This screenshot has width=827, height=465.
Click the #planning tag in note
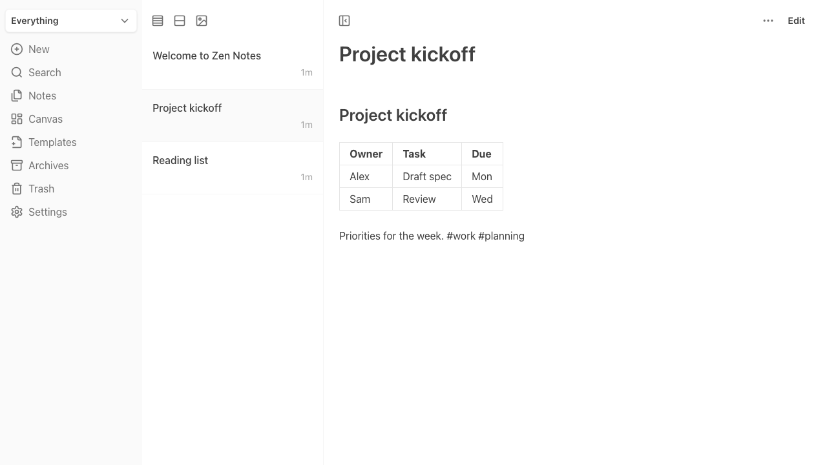coord(501,236)
